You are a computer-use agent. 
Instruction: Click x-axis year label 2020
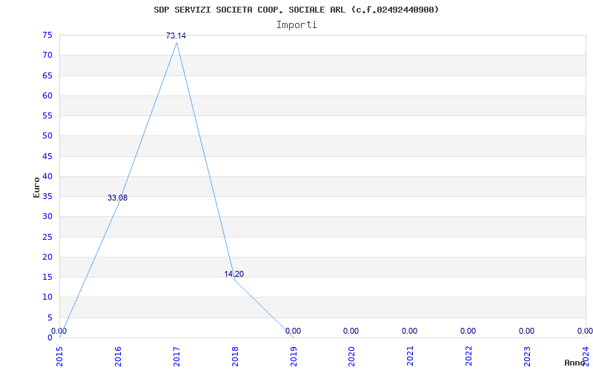tap(351, 357)
